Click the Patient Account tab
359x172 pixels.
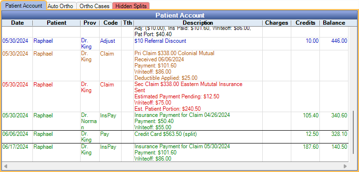[x=23, y=6]
